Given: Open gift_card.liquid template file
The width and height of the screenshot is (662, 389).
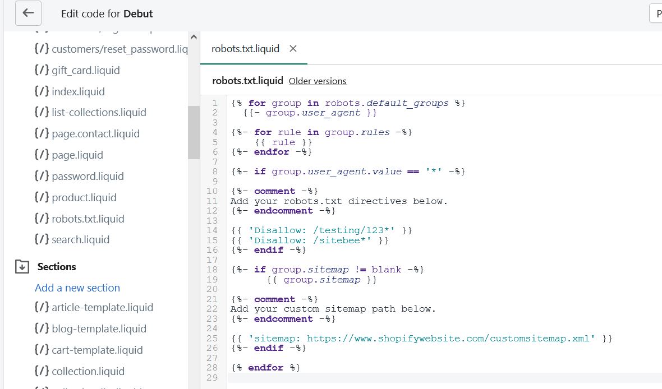Looking at the screenshot, I should click(77, 70).
